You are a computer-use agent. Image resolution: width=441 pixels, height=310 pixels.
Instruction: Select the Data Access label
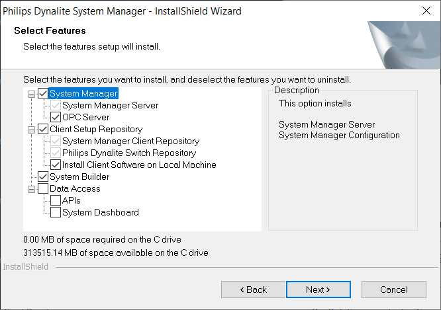(75, 188)
